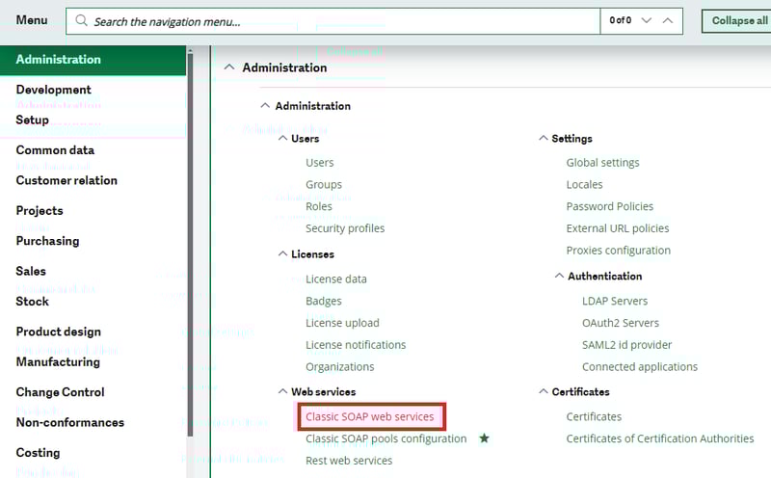Go to previous search result arrow
Image resolution: width=771 pixels, height=478 pixels.
668,20
